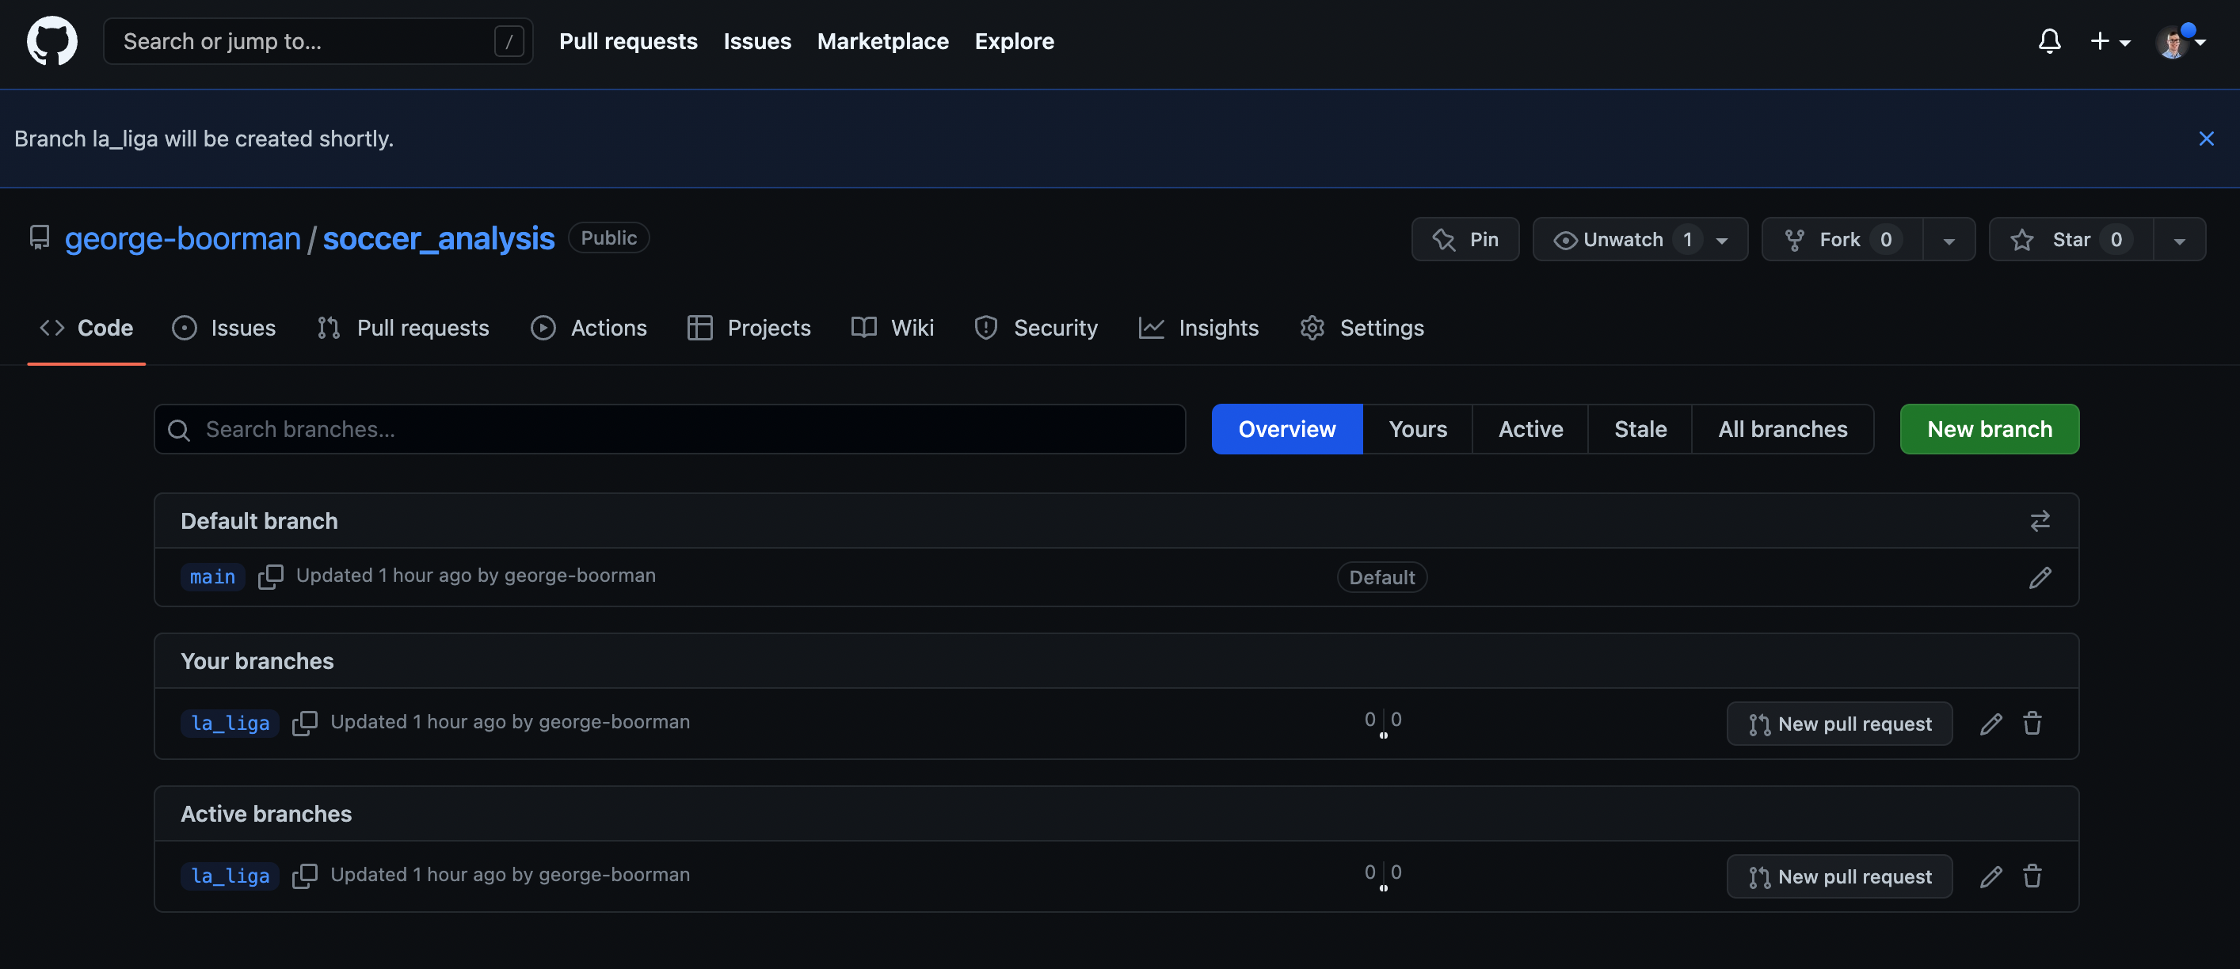Star the soccer_analysis repository
Image resolution: width=2240 pixels, height=969 pixels.
tap(2070, 239)
